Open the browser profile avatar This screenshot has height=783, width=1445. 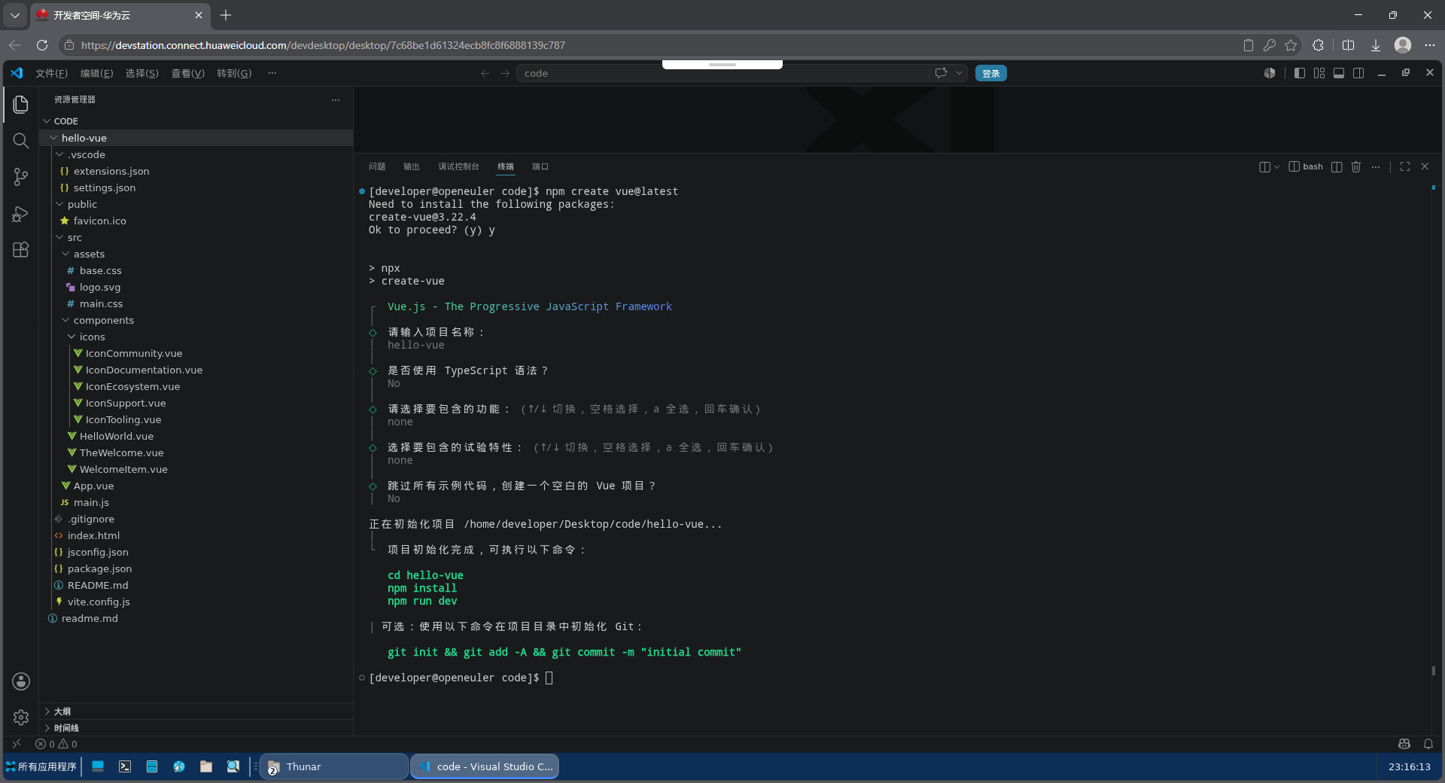(1403, 45)
